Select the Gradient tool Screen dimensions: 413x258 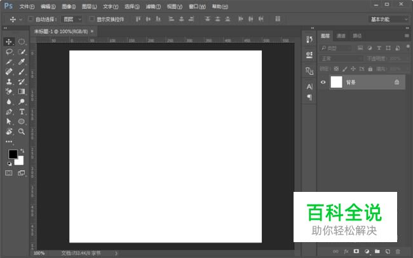[x=22, y=92]
